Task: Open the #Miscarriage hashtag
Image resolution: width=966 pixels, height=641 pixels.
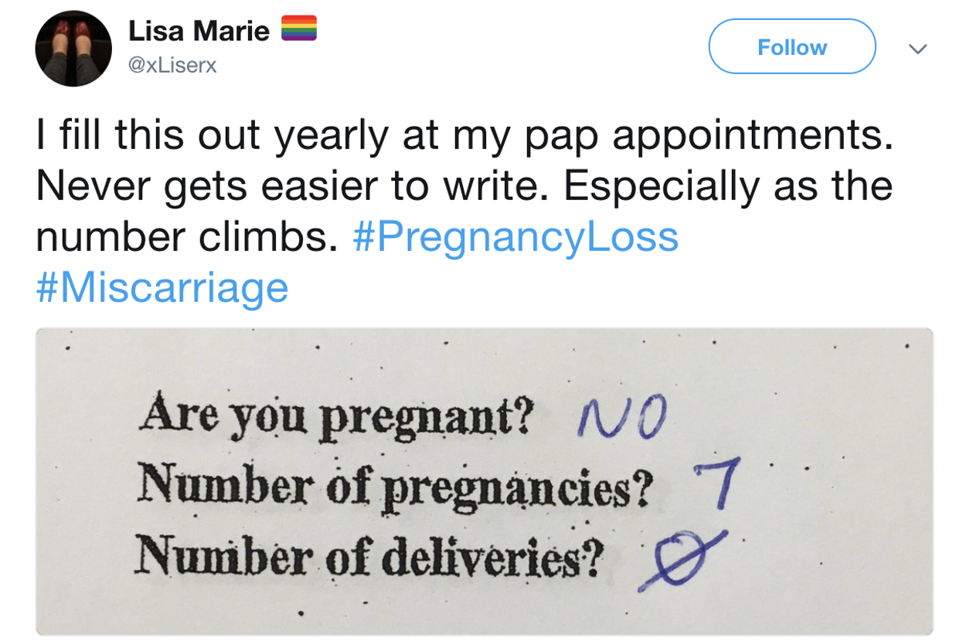Action: point(162,288)
